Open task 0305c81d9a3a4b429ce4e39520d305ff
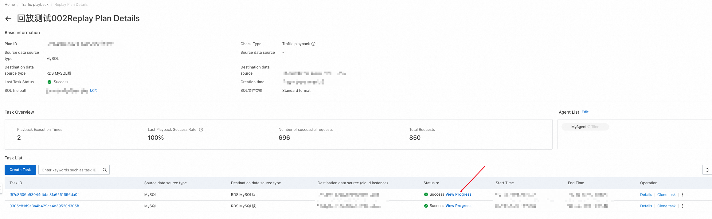 tap(44, 206)
